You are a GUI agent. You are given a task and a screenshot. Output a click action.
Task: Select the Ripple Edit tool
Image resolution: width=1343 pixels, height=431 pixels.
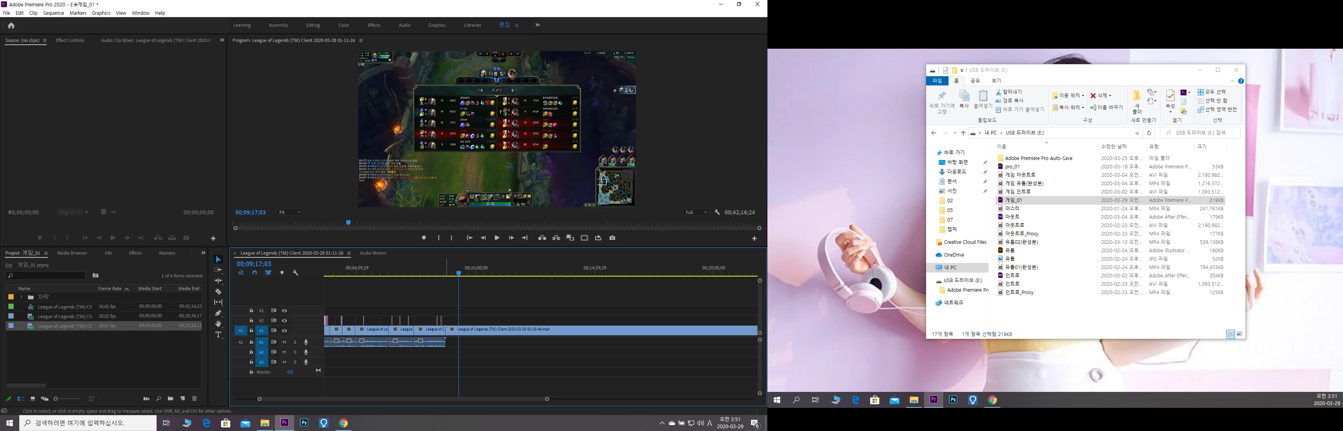[219, 281]
